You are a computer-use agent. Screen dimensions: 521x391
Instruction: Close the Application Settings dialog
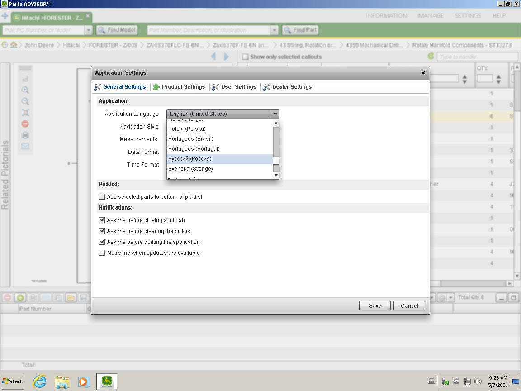[x=423, y=72]
